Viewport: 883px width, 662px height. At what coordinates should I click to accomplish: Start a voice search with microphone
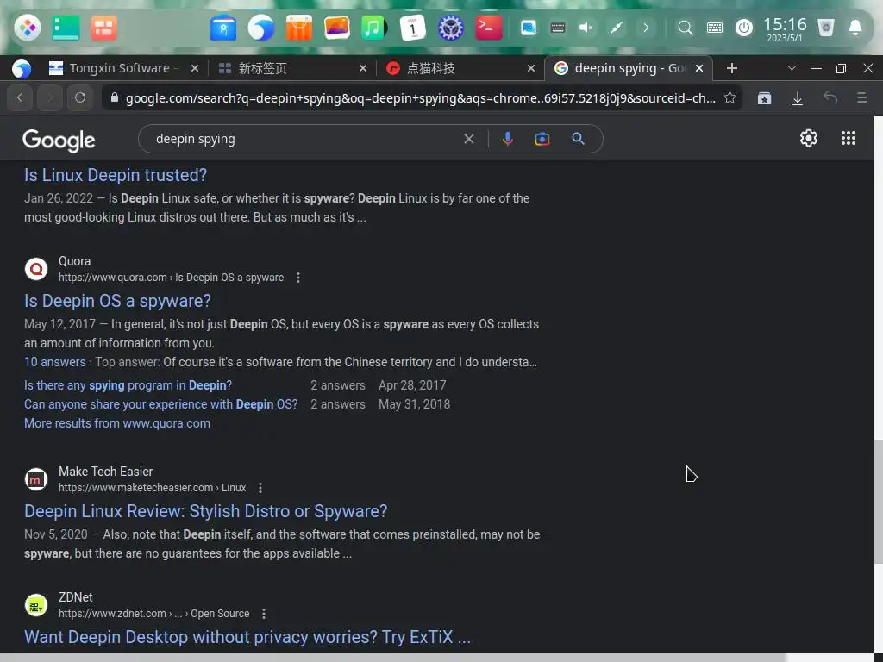[x=507, y=139]
